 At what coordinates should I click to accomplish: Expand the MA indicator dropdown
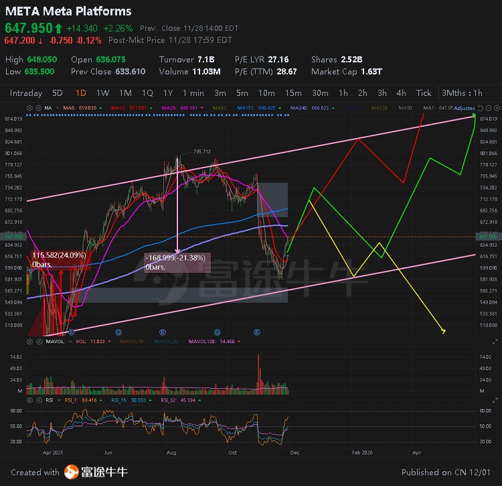[x=56, y=108]
